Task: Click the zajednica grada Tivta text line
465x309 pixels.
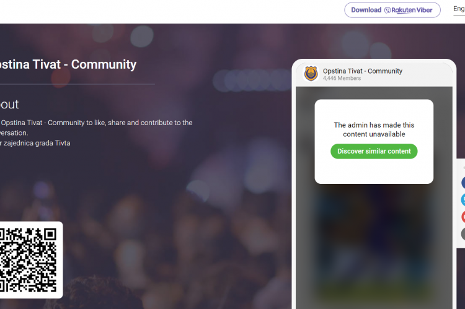Action: (35, 143)
